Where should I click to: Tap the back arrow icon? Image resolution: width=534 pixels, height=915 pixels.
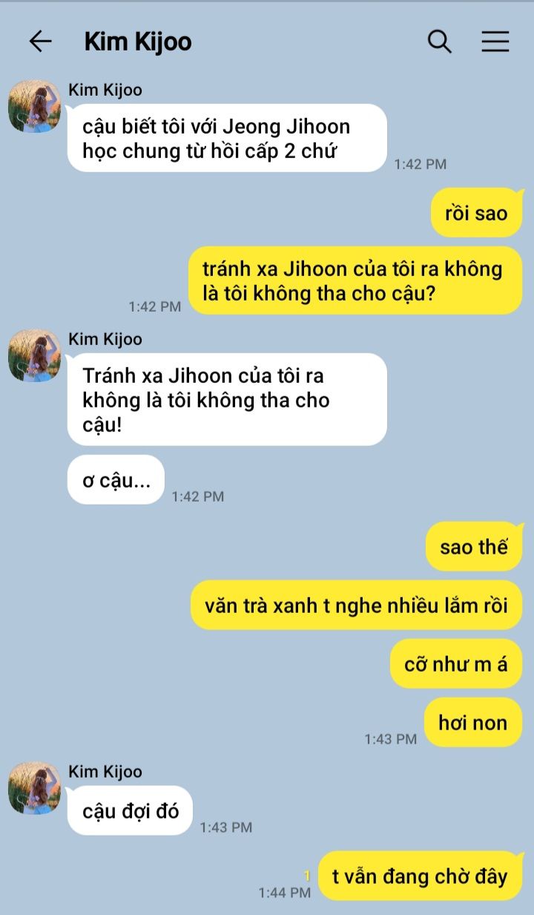(40, 42)
